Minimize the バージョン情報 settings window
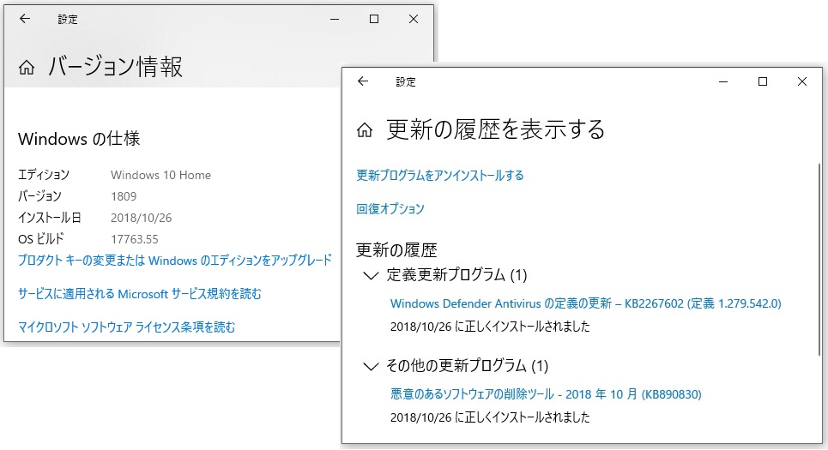Screen dimensions: 828x450 coord(335,19)
